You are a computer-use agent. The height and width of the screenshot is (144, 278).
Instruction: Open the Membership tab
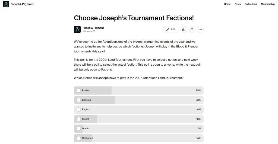point(268,4)
